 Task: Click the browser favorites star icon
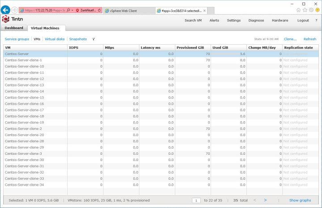(x=305, y=10)
